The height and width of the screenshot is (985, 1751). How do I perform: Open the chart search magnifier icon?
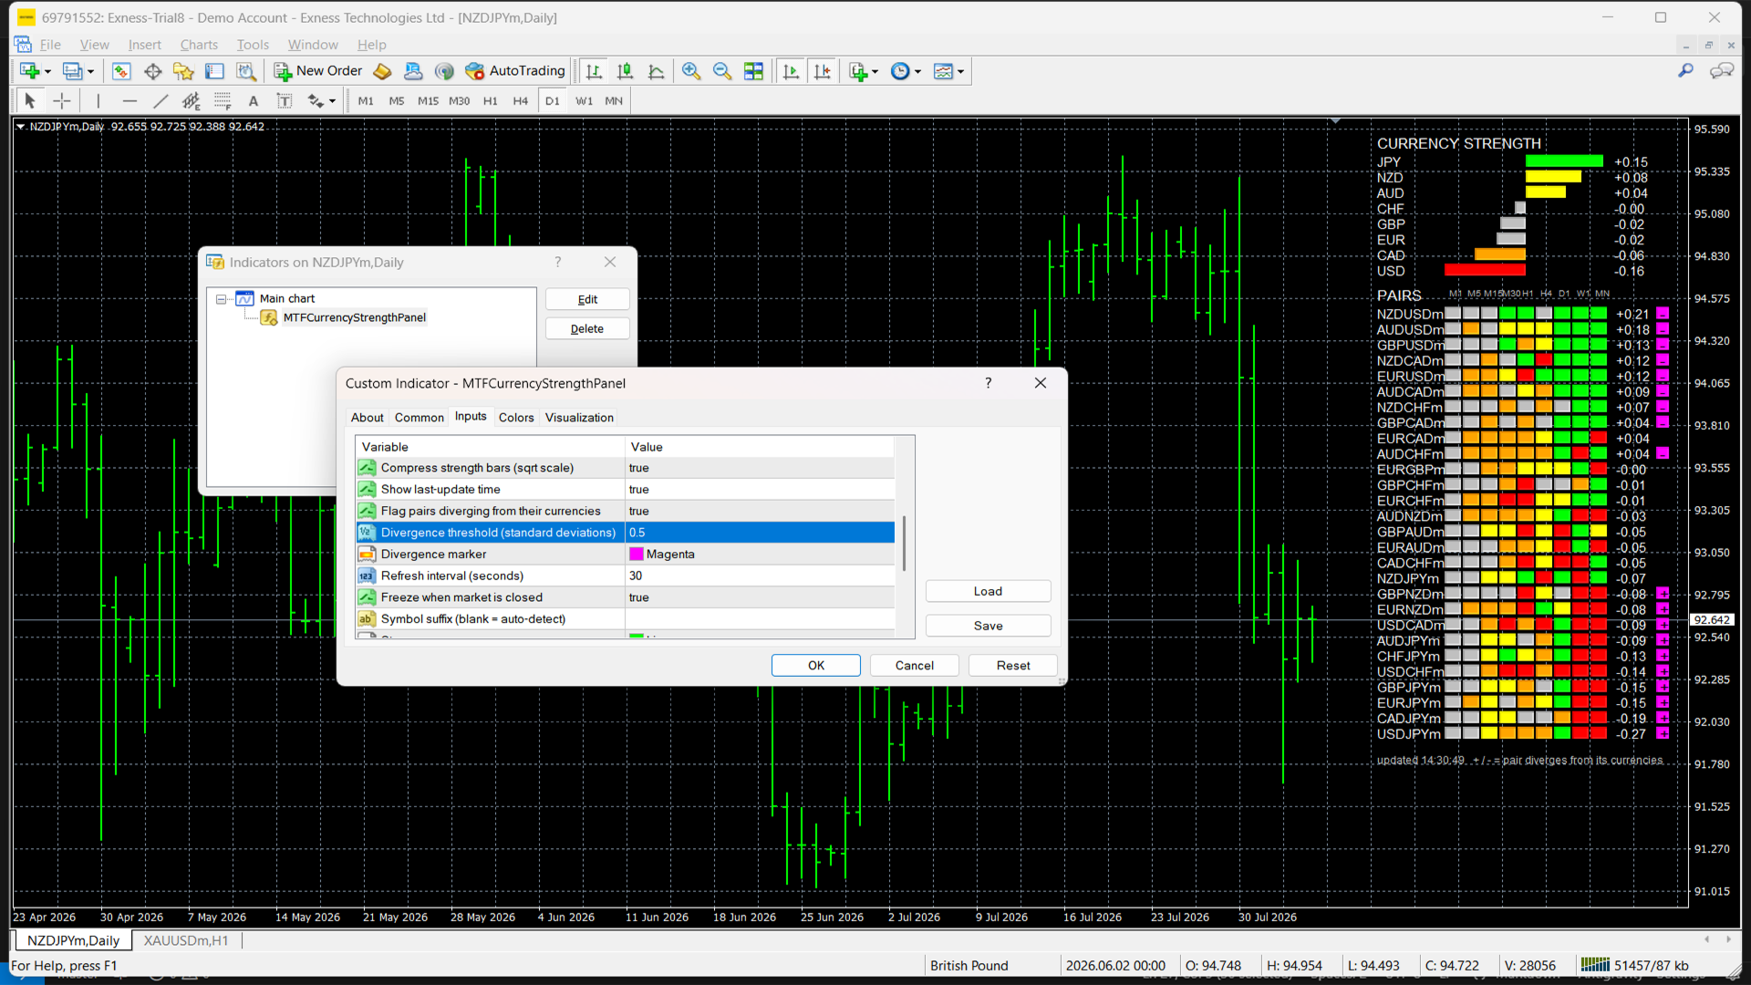point(1685,71)
